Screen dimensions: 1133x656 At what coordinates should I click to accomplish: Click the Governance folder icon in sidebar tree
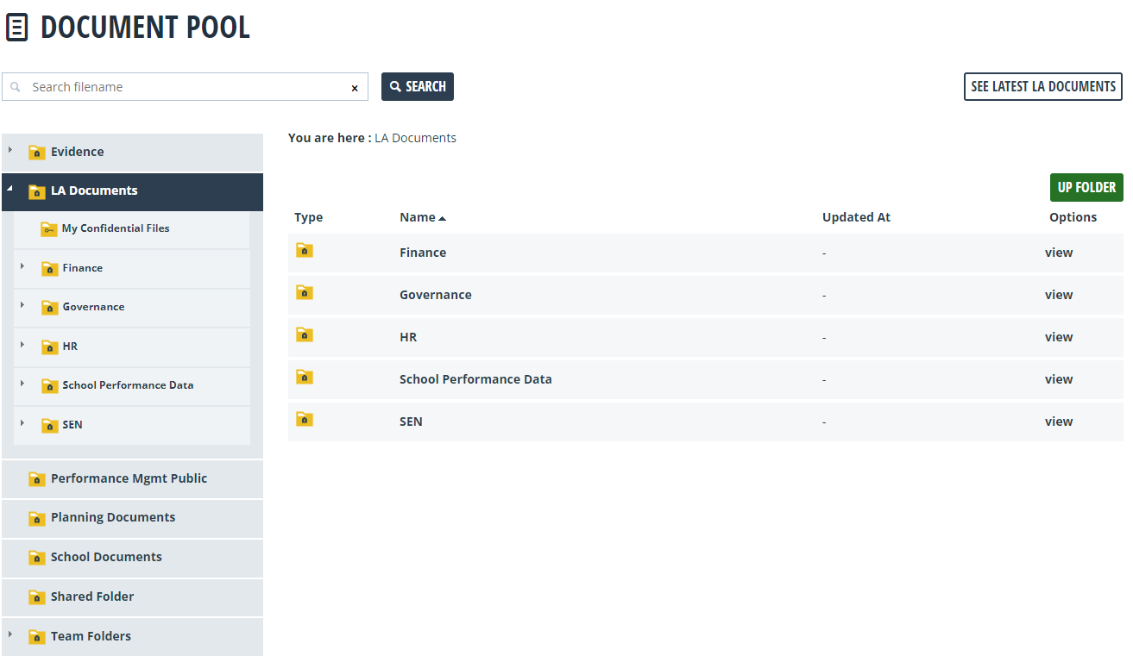49,308
